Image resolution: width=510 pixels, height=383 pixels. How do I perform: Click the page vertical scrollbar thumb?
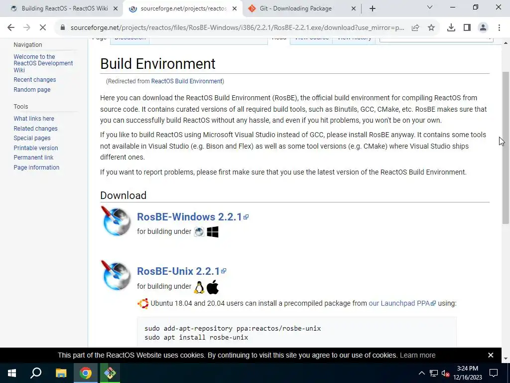click(506, 148)
